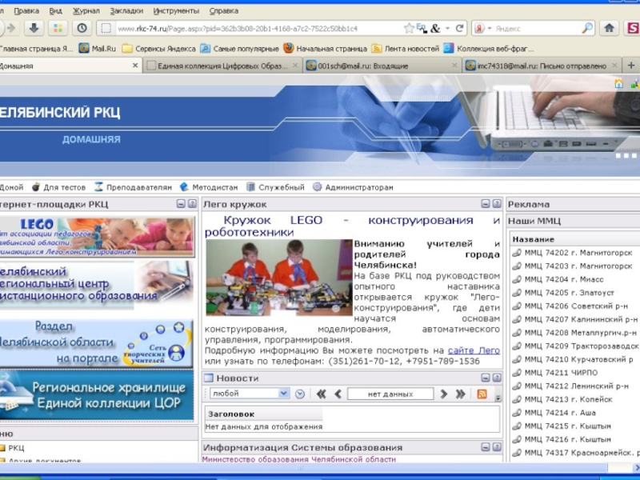The height and width of the screenshot is (480, 640).
Task: Click help icon on Интернет-площадки РКЦ panel
Action: pyautogui.click(x=192, y=204)
